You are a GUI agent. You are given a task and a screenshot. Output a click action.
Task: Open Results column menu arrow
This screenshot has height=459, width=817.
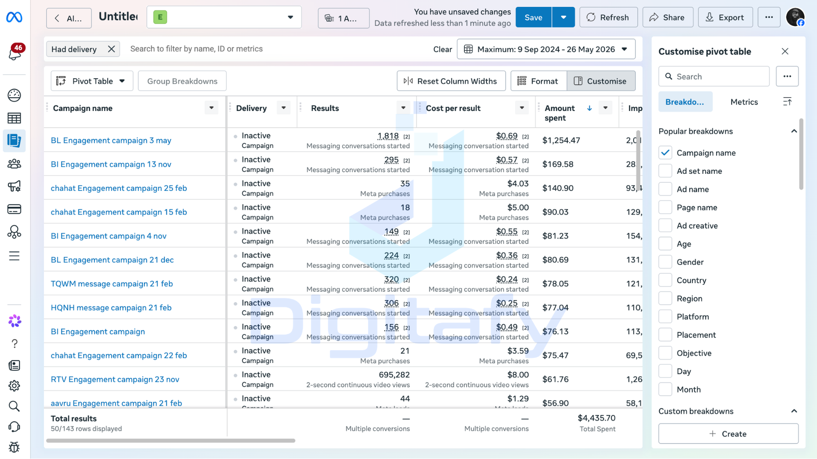[403, 108]
